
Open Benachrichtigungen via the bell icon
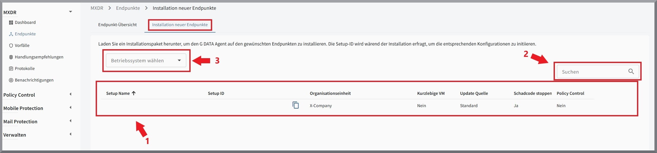click(11, 80)
